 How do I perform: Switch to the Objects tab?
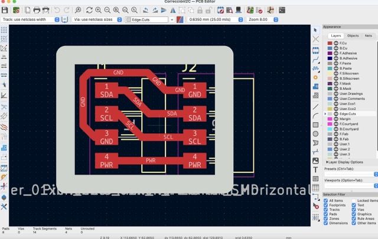(353, 35)
